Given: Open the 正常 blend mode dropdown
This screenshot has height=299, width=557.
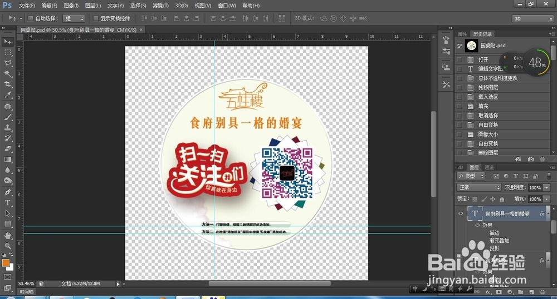Looking at the screenshot, I should click(478, 187).
